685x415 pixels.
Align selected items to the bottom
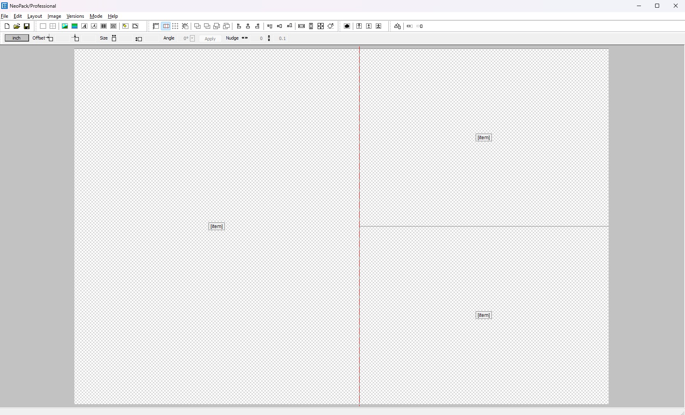coord(289,26)
